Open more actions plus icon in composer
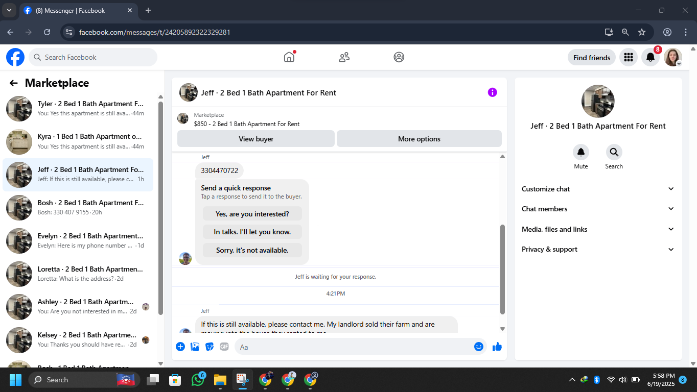 tap(180, 347)
